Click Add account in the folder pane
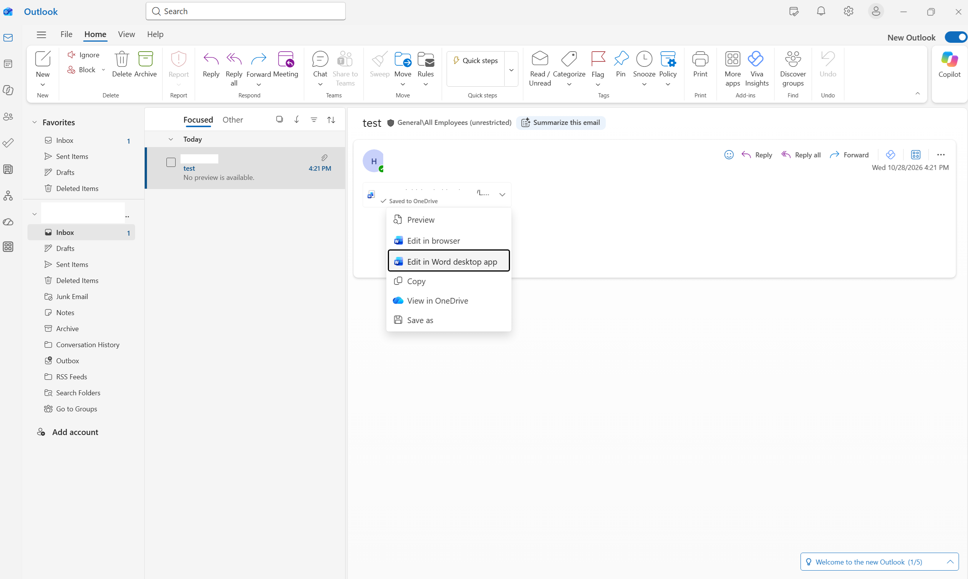 (68, 432)
